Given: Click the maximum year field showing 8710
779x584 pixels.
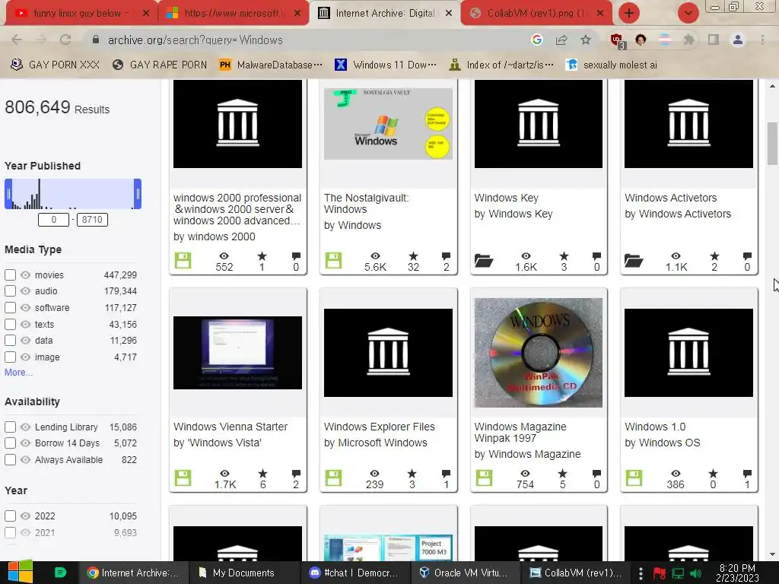Looking at the screenshot, I should pos(92,220).
